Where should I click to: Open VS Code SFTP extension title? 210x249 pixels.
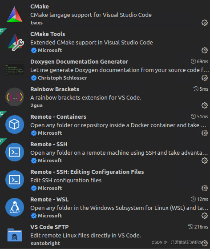pos(49,227)
